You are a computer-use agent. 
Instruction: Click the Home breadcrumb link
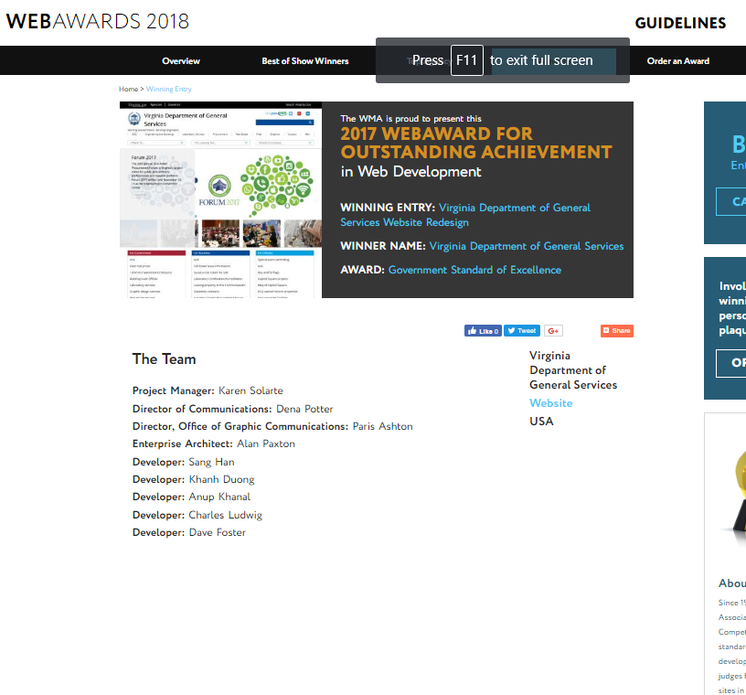coord(128,89)
